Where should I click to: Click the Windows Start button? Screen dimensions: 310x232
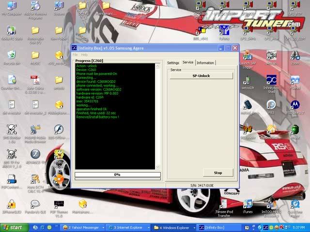click(14, 228)
